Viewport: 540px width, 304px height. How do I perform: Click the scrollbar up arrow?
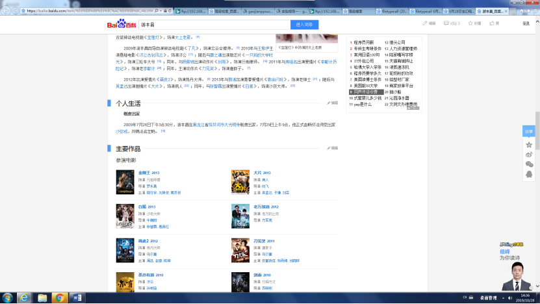(x=537, y=21)
